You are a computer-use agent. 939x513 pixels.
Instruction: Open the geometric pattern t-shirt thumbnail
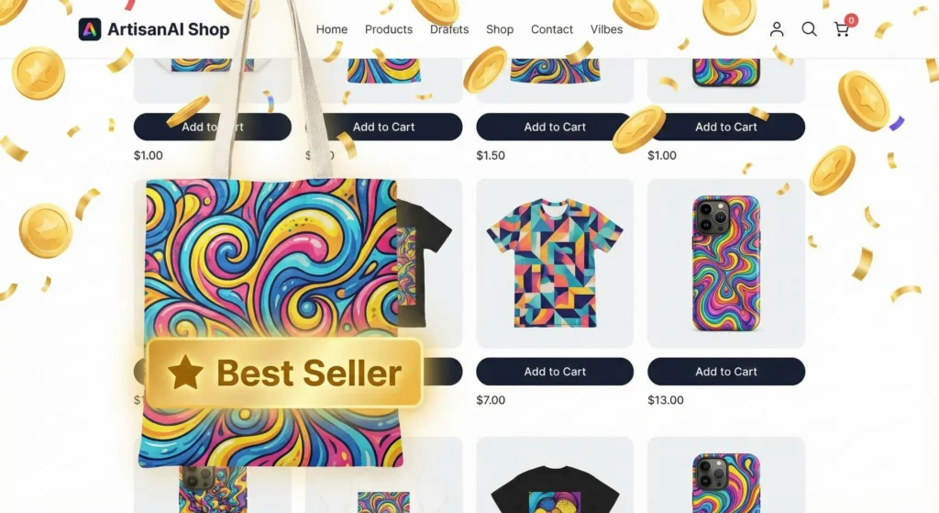point(555,263)
